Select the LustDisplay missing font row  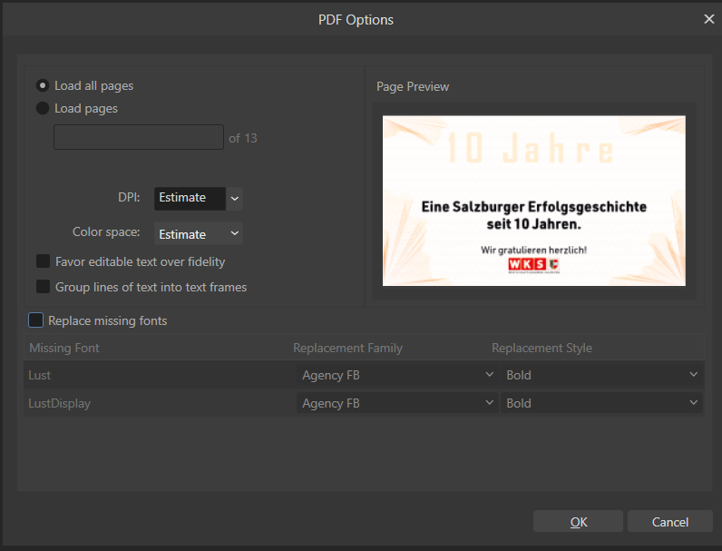[364, 403]
